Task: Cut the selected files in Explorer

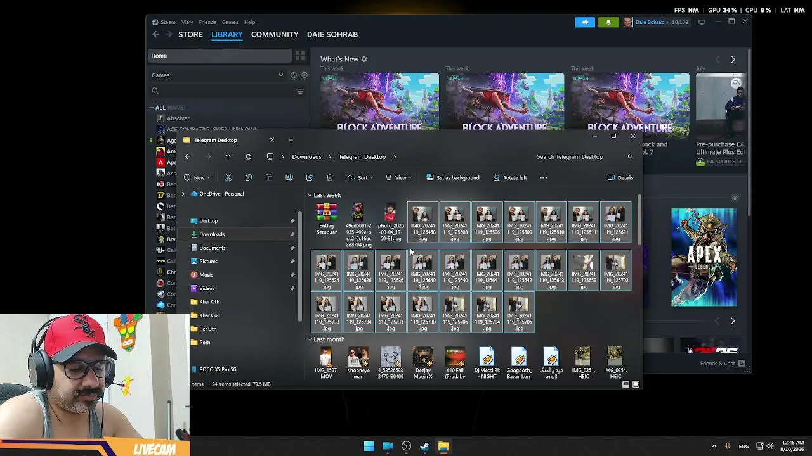Action: click(228, 177)
